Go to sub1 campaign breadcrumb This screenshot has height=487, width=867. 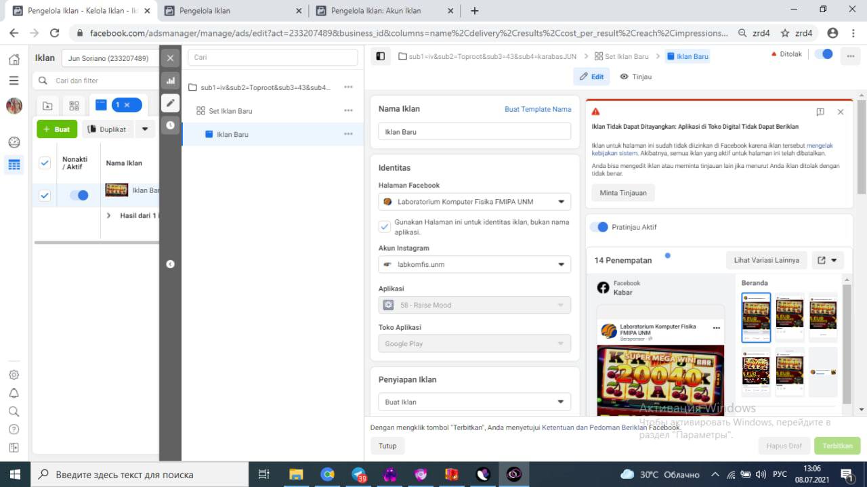tap(488, 56)
